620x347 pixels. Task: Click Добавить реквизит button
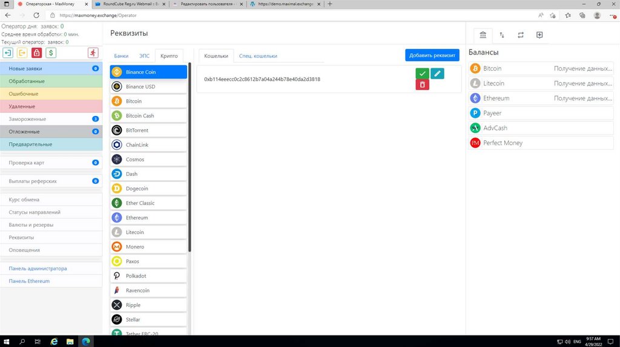click(x=432, y=55)
